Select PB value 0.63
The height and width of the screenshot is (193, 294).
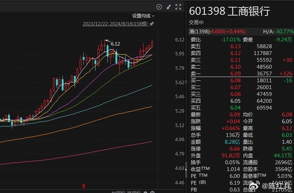[x=235, y=190]
